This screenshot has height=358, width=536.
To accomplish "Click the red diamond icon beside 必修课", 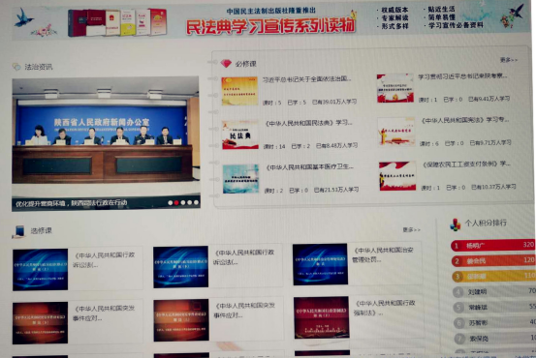I will [226, 63].
